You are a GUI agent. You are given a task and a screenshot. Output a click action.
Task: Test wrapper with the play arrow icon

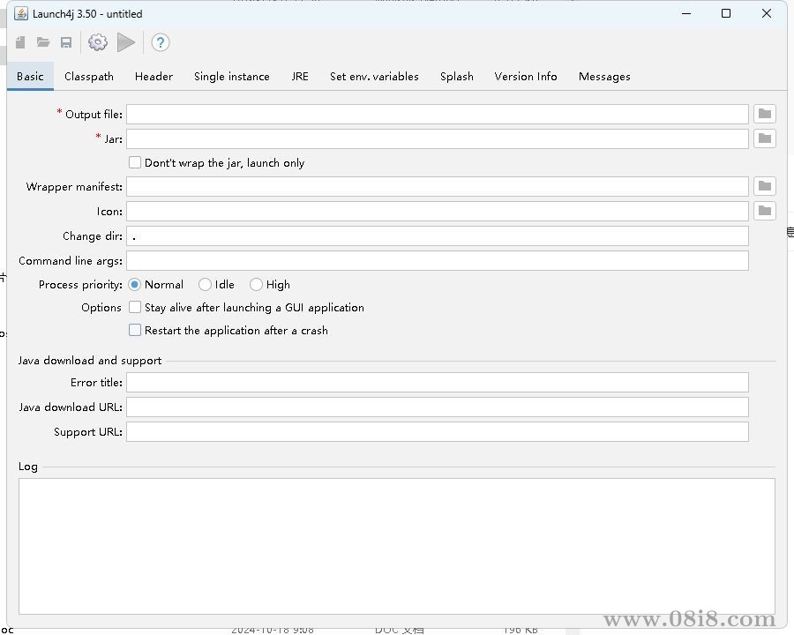coord(126,42)
